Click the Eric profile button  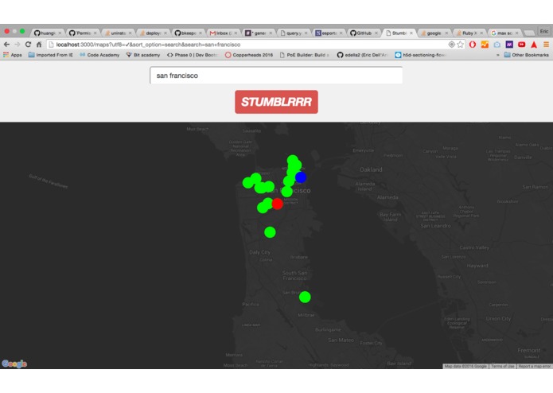543,31
